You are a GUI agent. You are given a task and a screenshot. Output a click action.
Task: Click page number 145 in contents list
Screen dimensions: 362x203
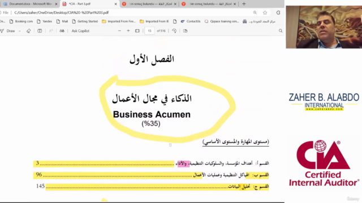(40, 186)
